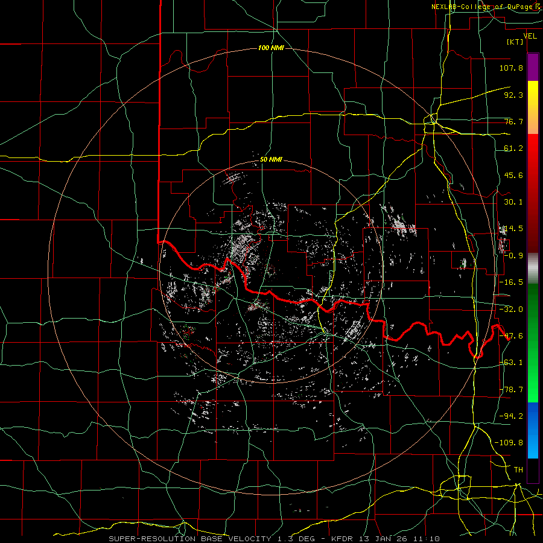
Task: Click the VEL label above the color scale
Action: (530, 36)
